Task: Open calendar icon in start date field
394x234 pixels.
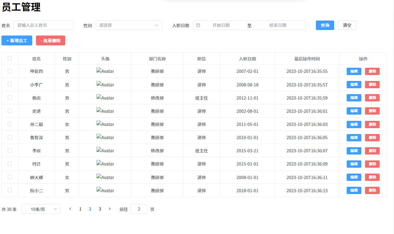Action: click(198, 25)
